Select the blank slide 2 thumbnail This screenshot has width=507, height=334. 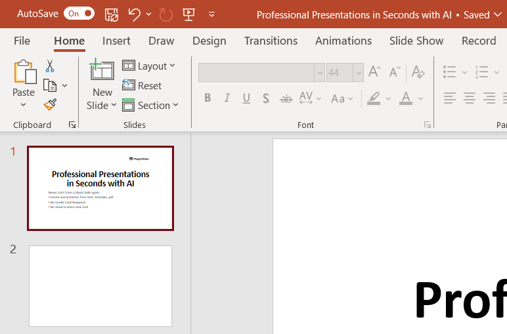pos(100,285)
